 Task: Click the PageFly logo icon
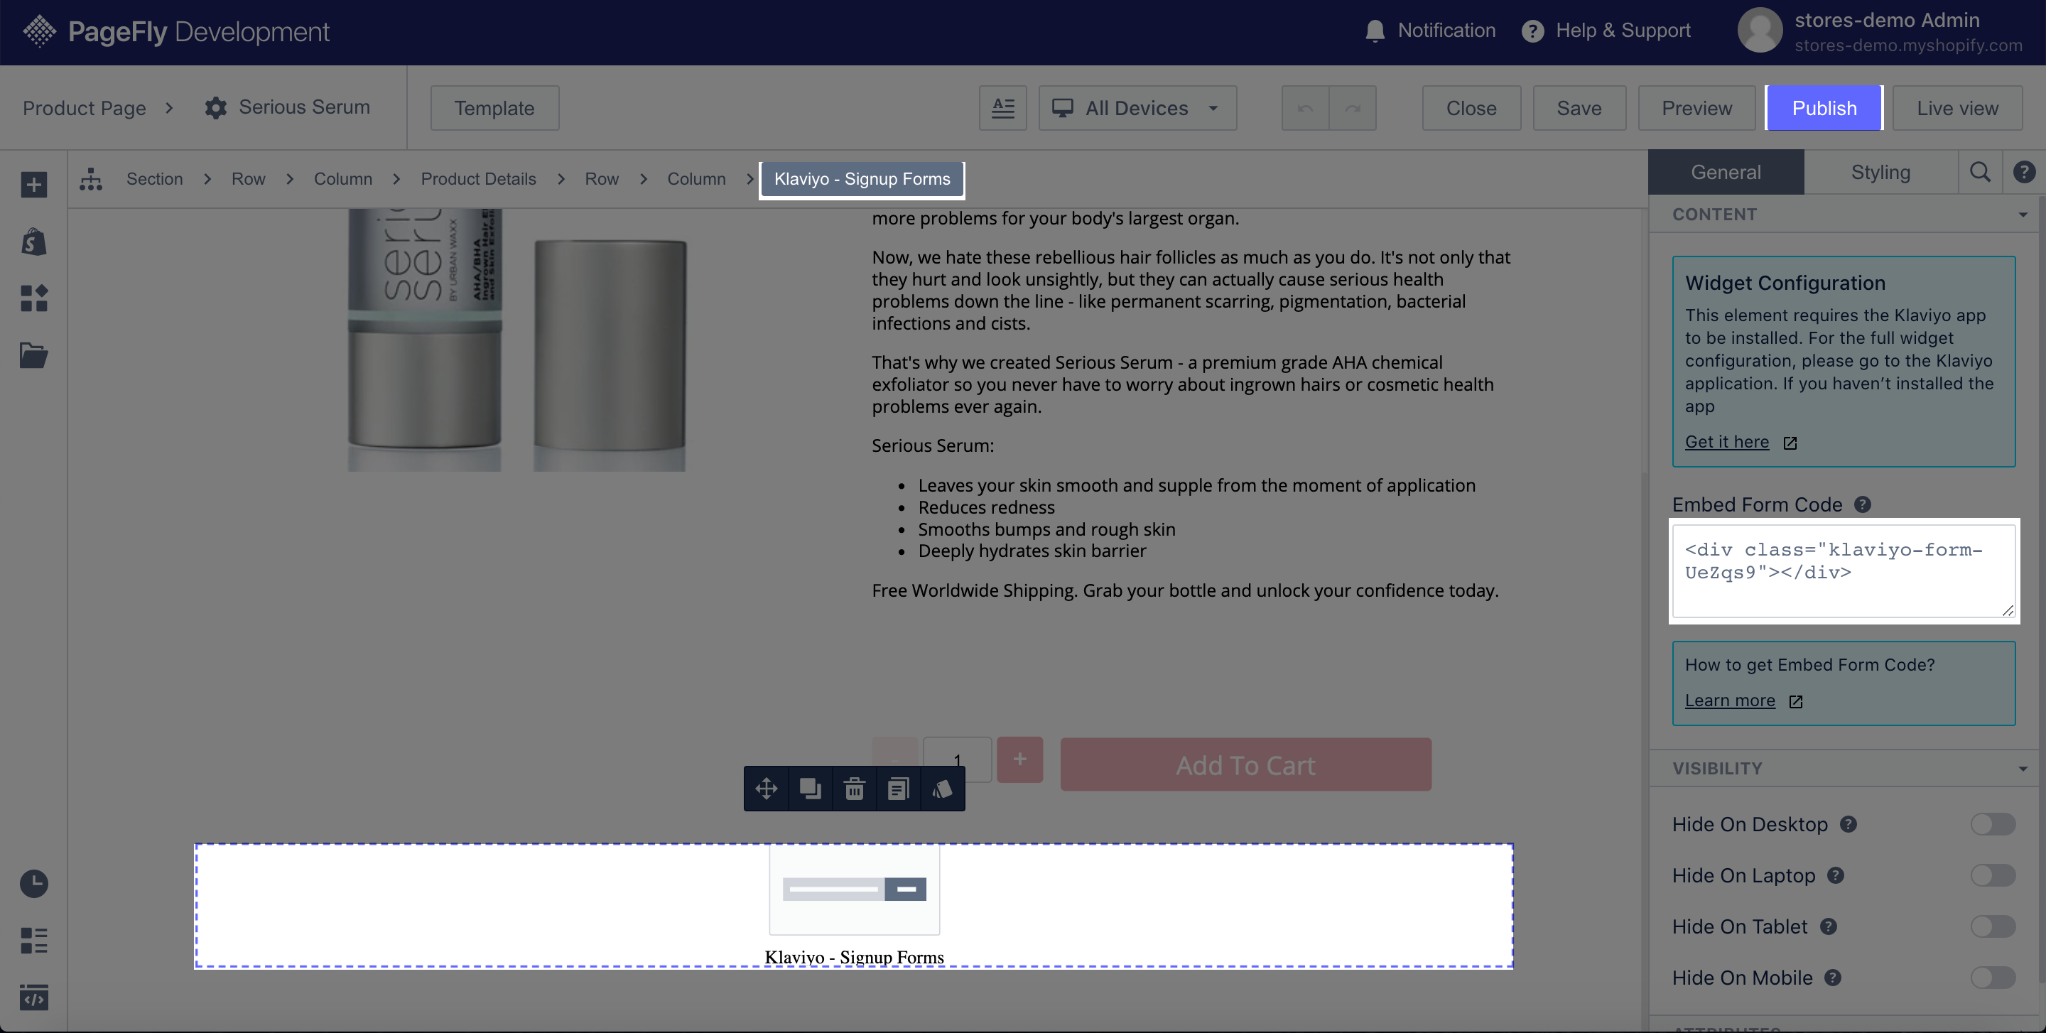click(x=40, y=31)
